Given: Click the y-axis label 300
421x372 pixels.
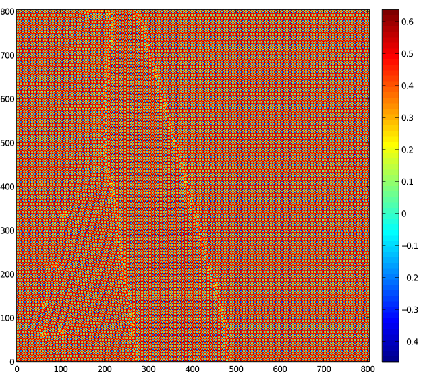Looking at the screenshot, I should (x=7, y=230).
